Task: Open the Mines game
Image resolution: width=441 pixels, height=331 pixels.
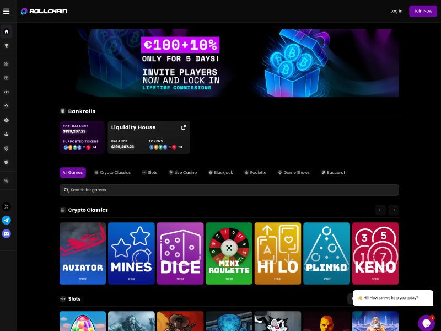Action: coord(131,253)
